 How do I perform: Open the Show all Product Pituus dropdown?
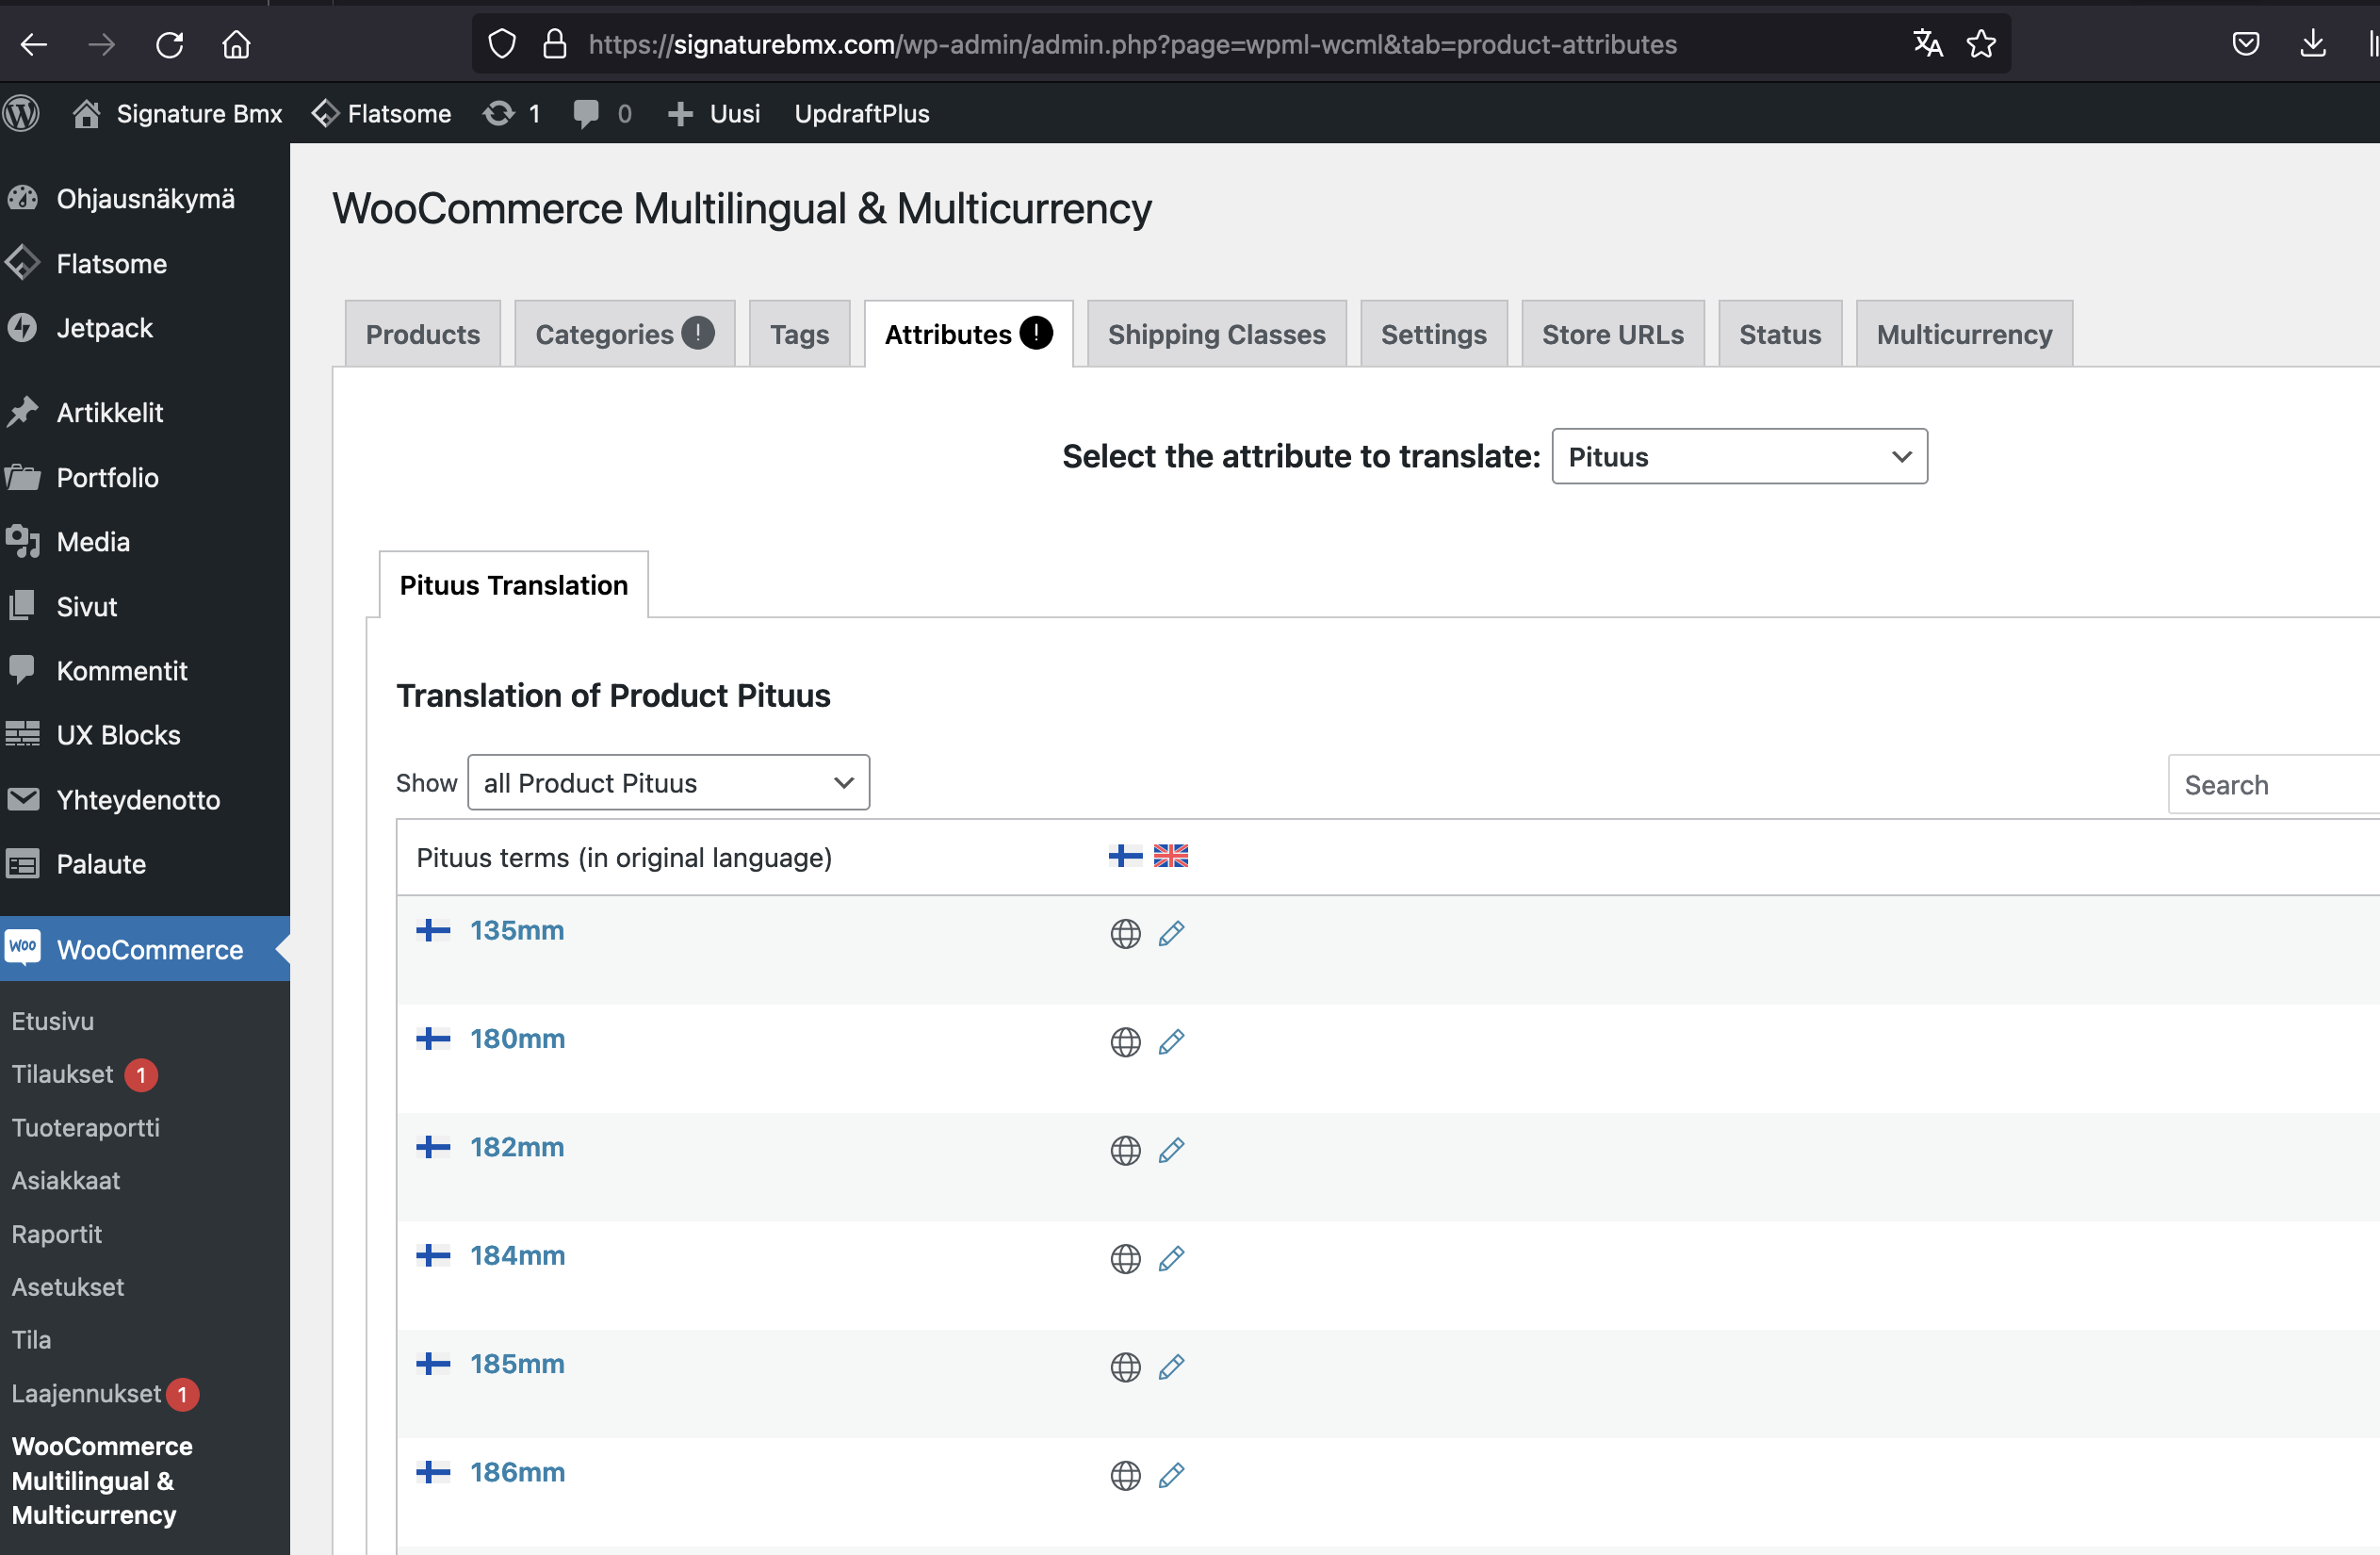[x=668, y=783]
